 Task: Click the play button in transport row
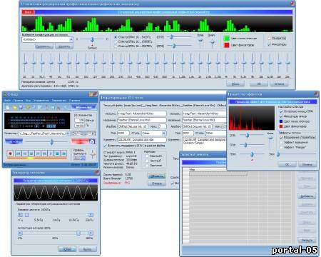pyautogui.click(x=51, y=153)
